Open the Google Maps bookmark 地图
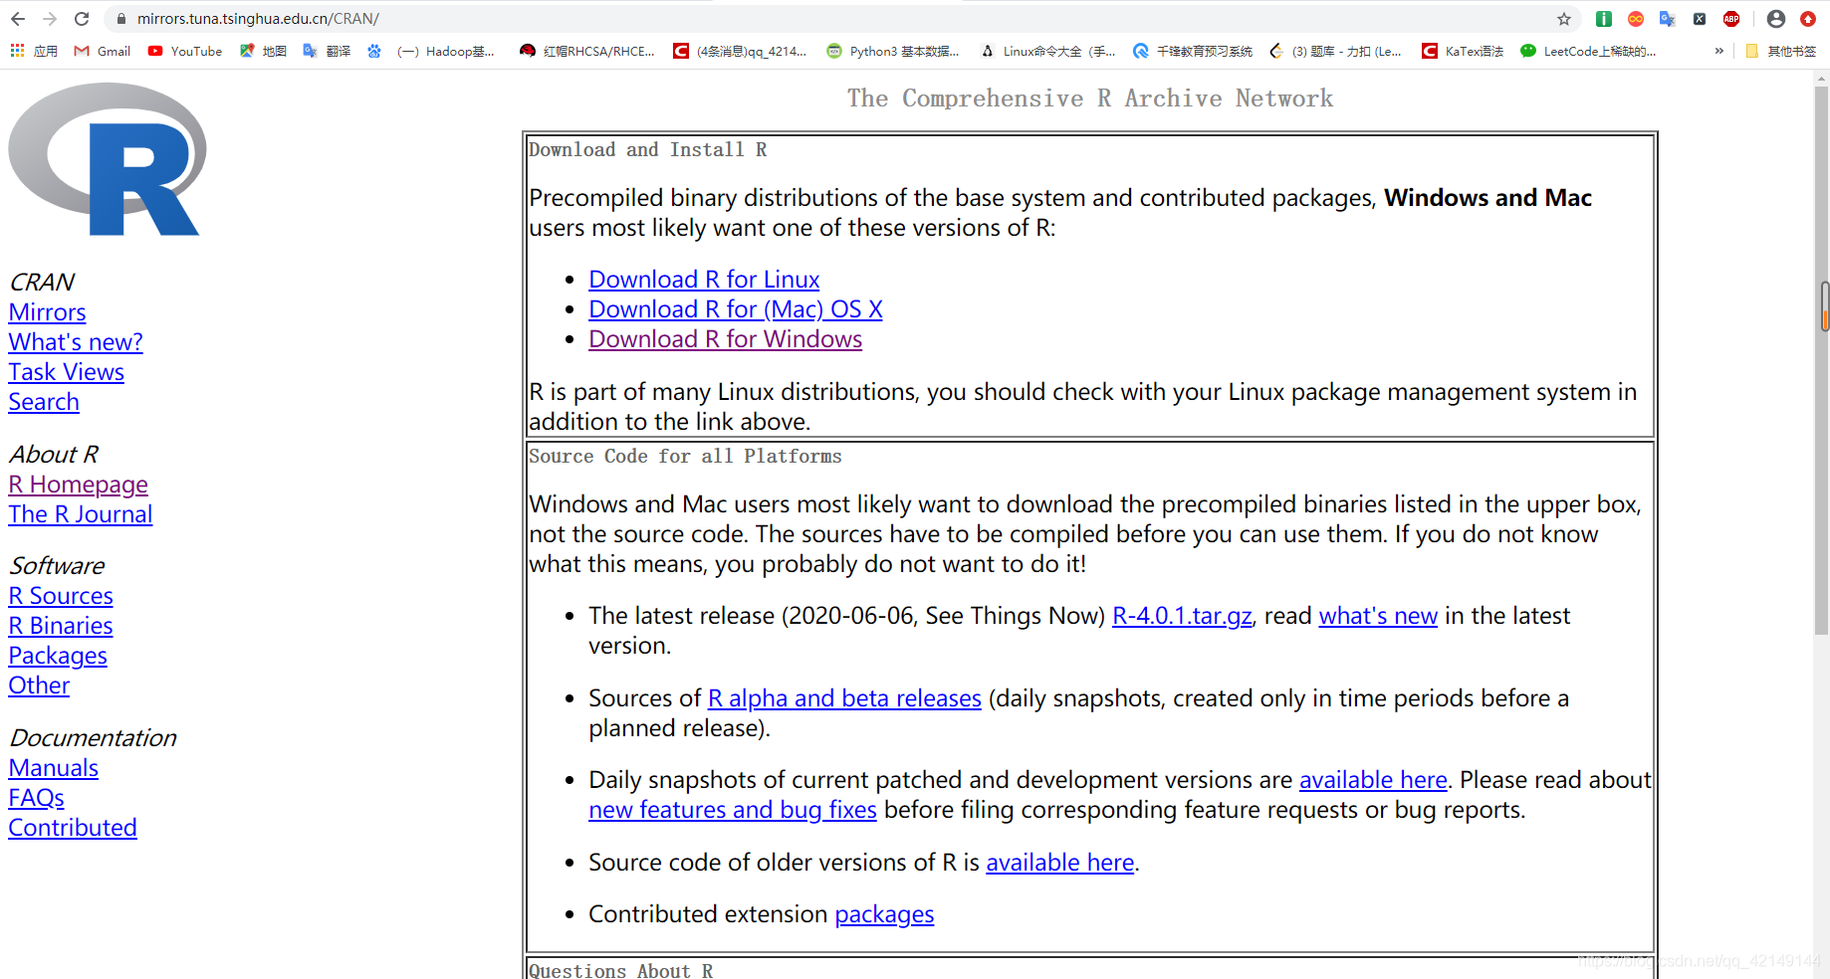 [x=263, y=51]
